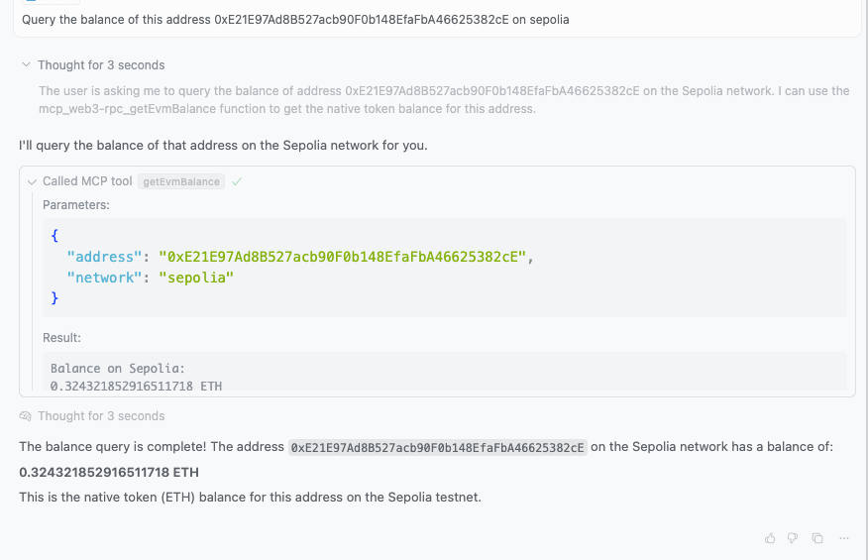Open the more options ellipsis menu

(843, 538)
